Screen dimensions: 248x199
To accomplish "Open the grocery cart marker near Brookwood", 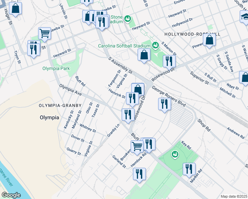I will [x=137, y=148].
